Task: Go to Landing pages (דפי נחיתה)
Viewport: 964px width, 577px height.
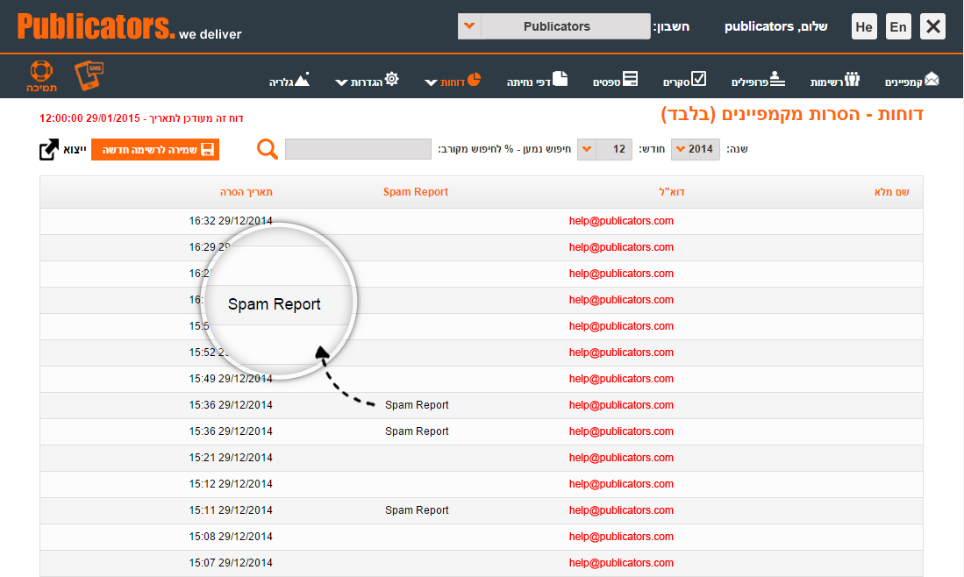Action: pyautogui.click(x=537, y=81)
